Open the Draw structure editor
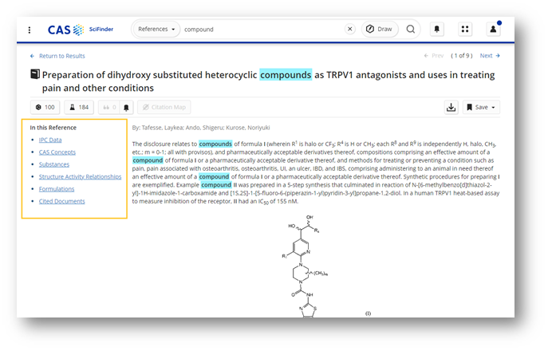Viewport: 548px width, 351px height. coord(379,29)
